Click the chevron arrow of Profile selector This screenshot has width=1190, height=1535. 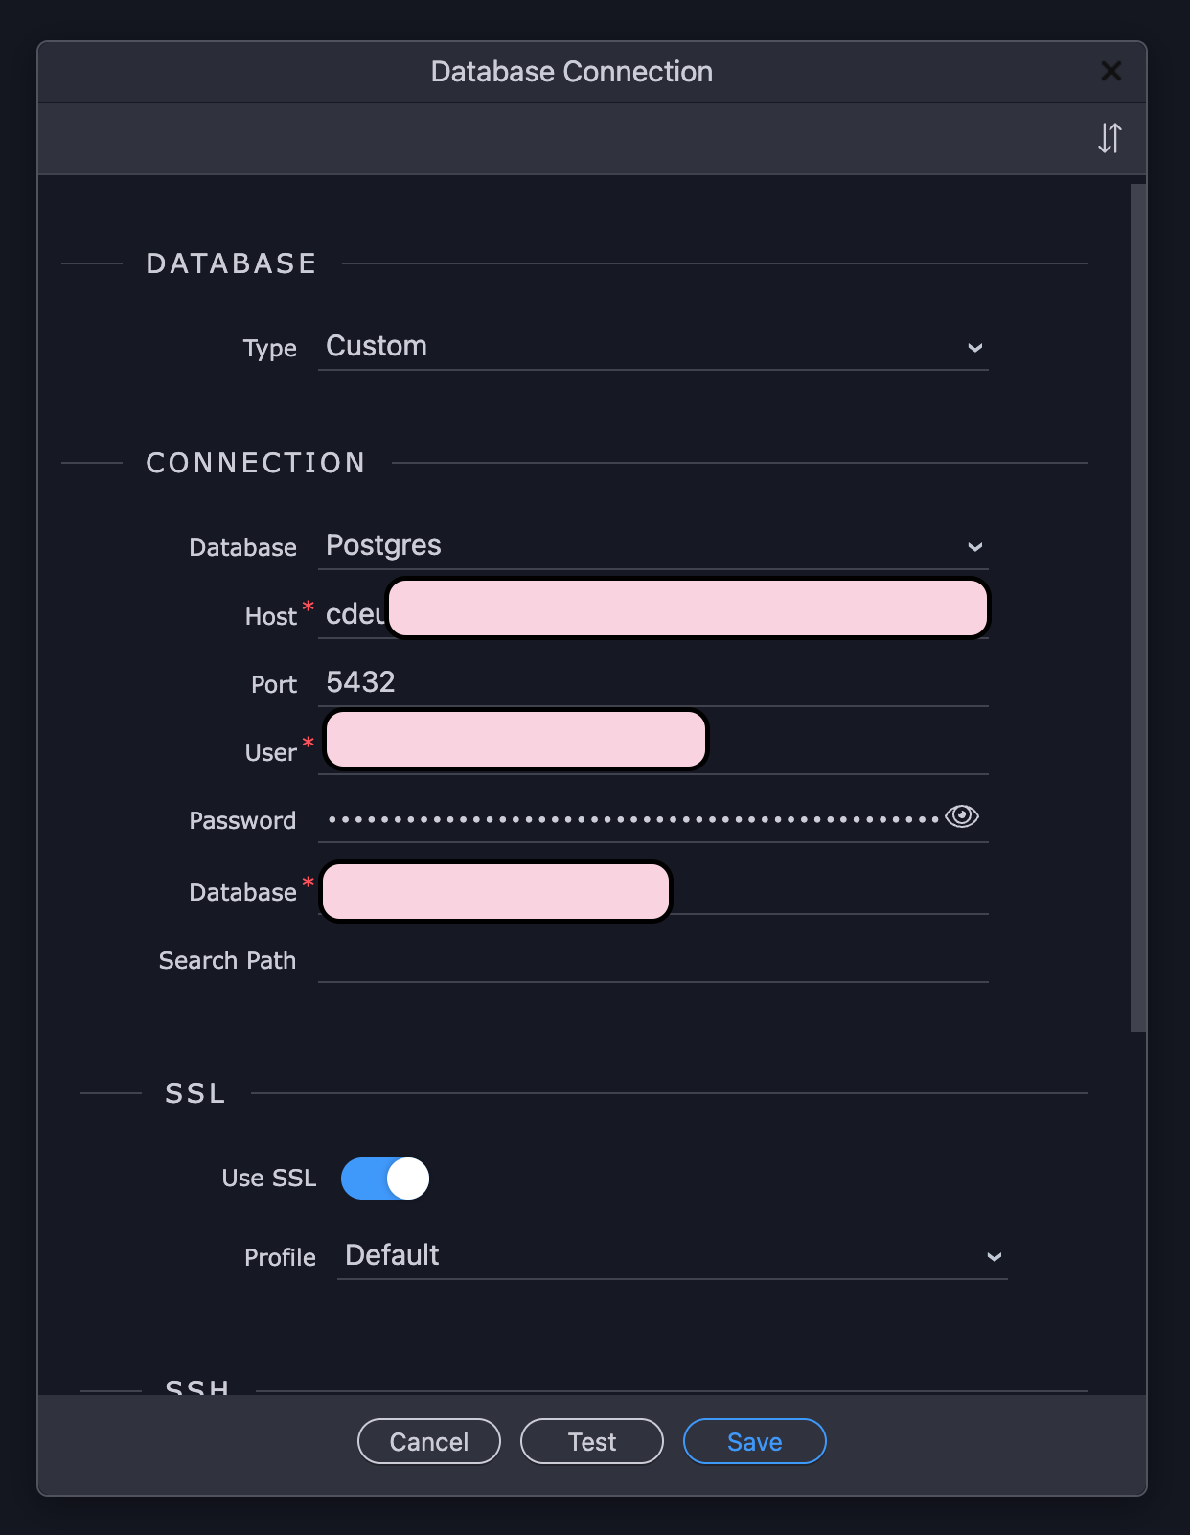pos(995,1257)
